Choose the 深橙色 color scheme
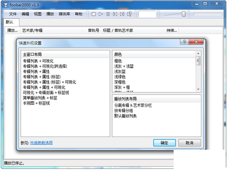Image resolution: width=227 pixels, height=170 pixels. tap(120, 82)
